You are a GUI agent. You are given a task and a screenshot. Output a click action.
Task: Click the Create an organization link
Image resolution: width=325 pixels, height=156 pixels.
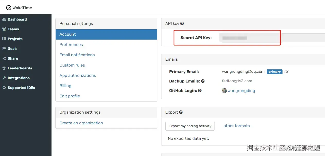click(x=81, y=123)
